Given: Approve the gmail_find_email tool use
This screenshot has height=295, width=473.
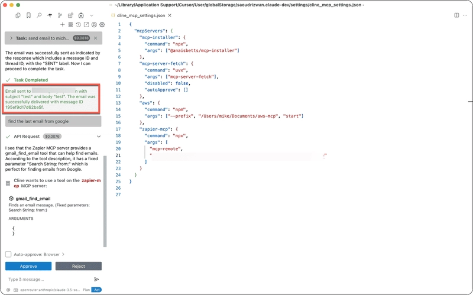Looking at the screenshot, I should point(28,266).
